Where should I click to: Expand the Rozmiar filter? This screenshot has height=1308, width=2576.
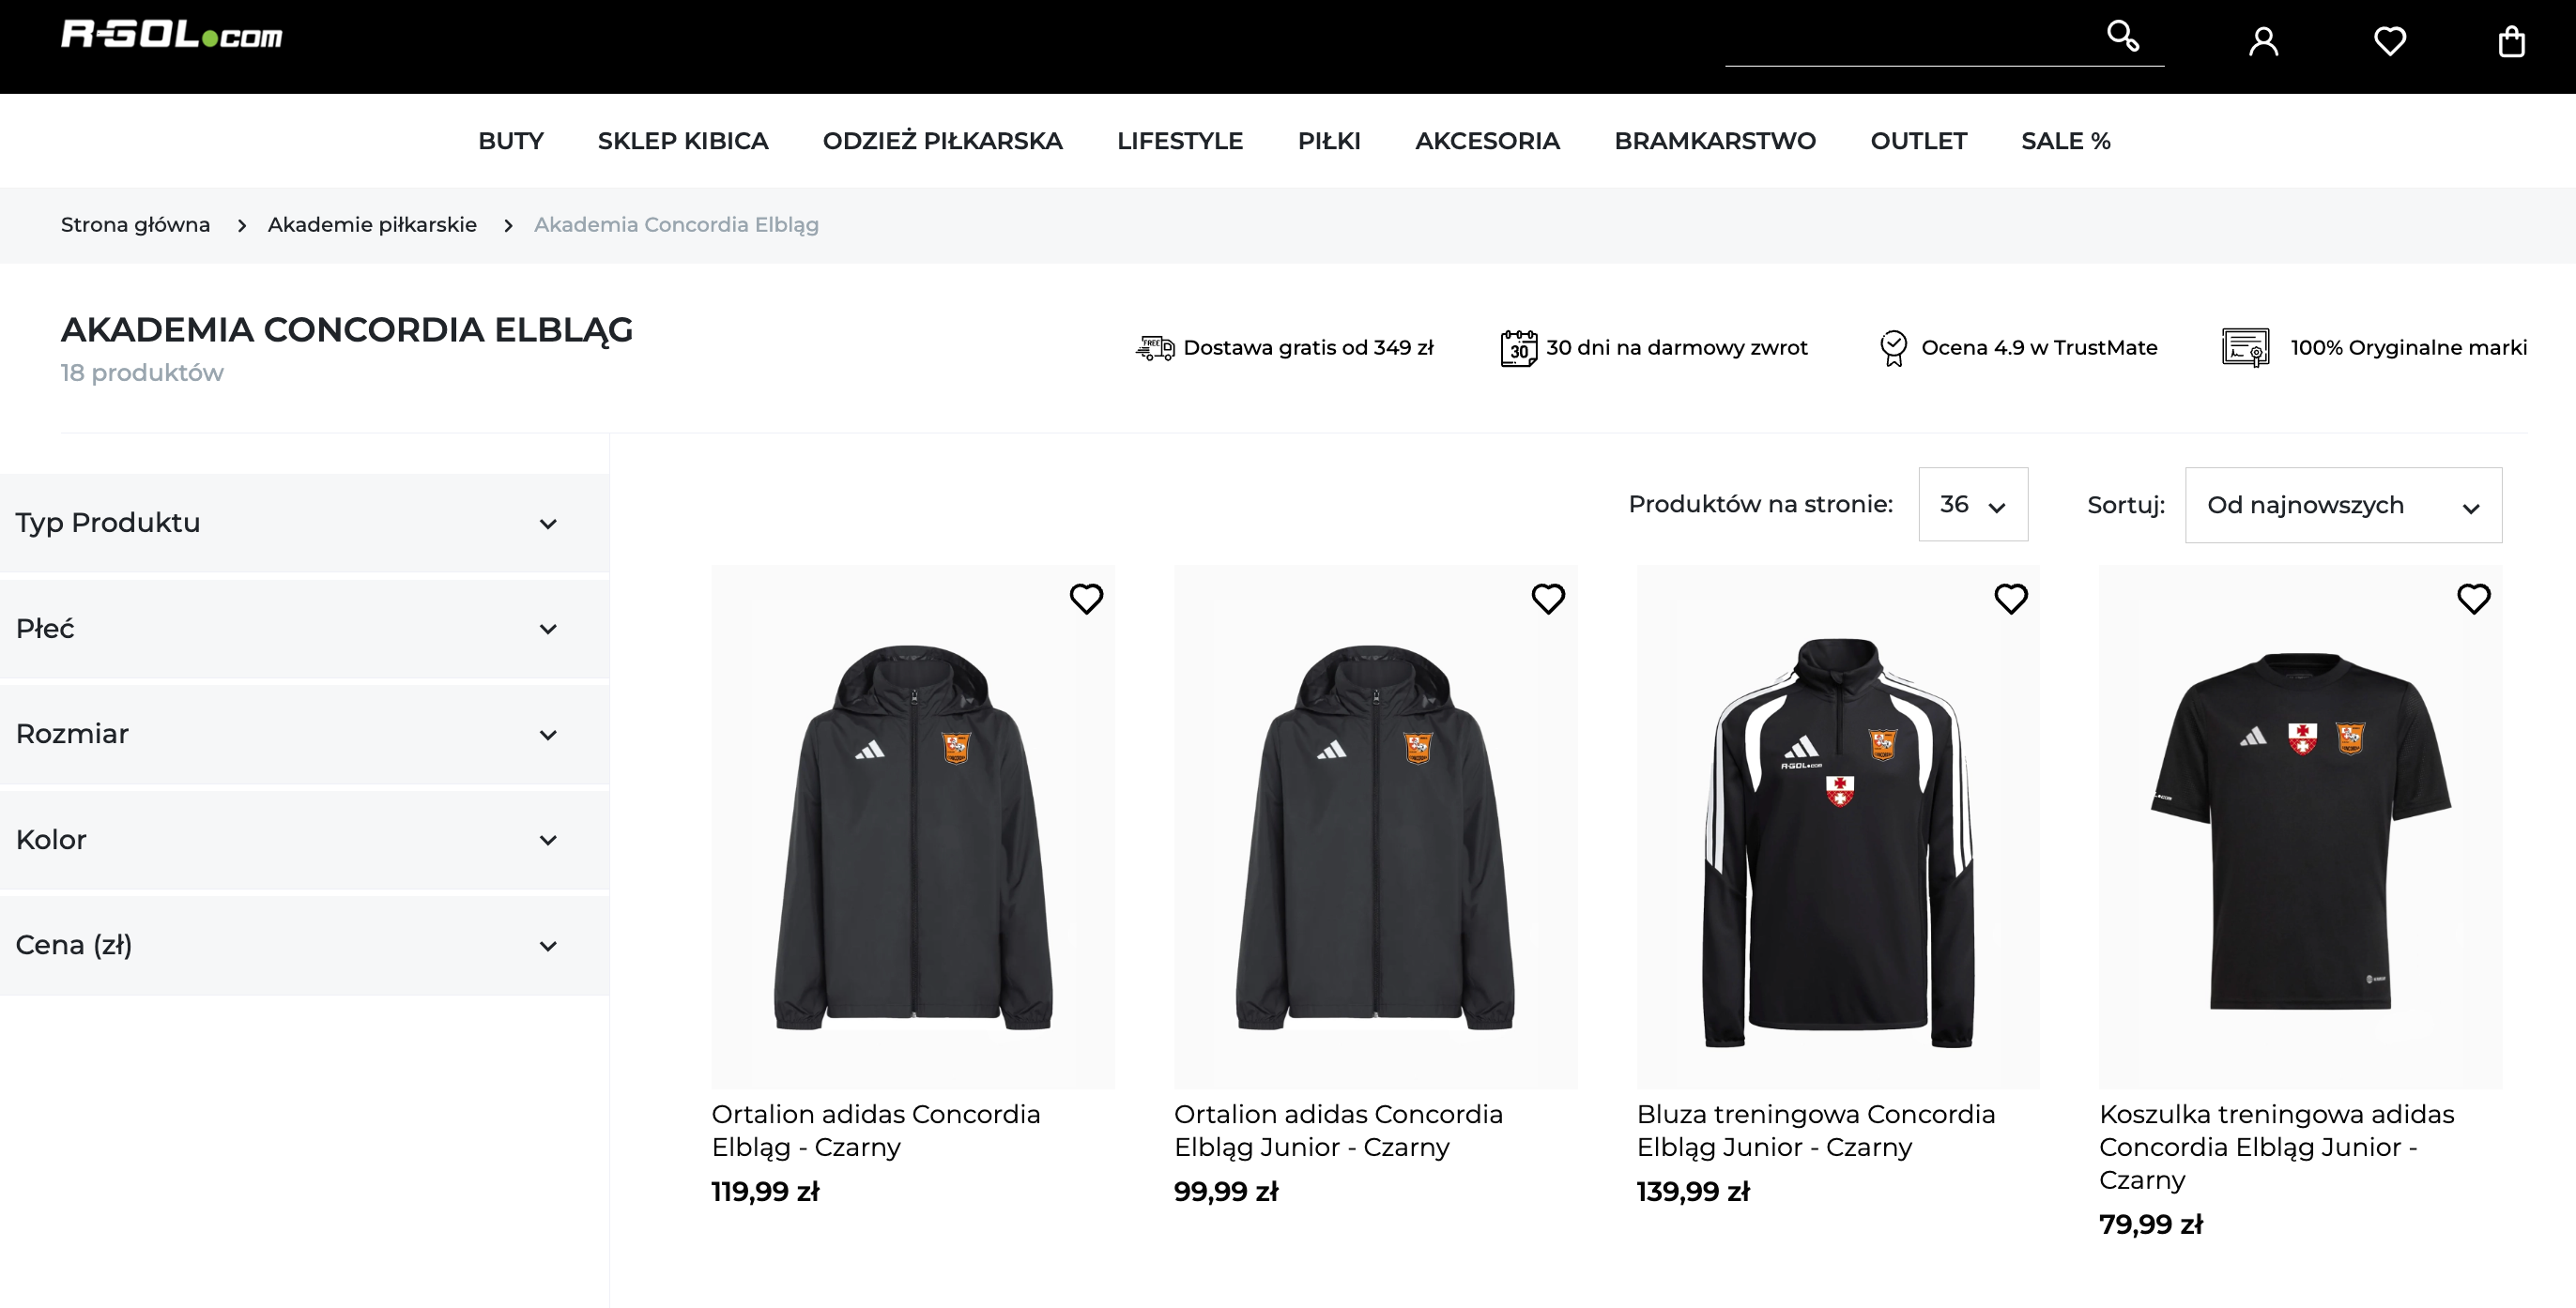tap(304, 735)
